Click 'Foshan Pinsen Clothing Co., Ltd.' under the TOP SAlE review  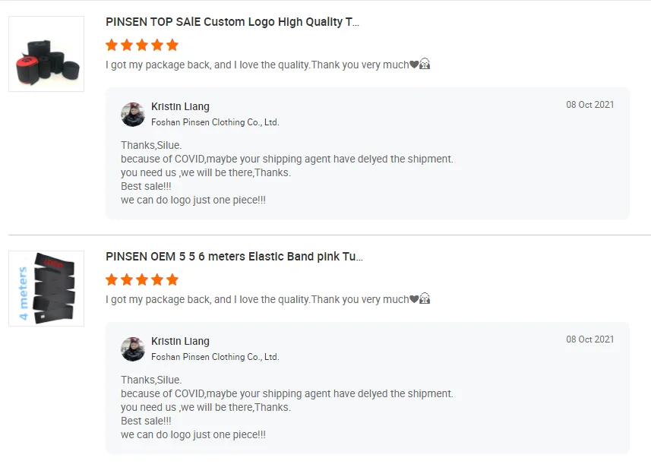(215, 122)
